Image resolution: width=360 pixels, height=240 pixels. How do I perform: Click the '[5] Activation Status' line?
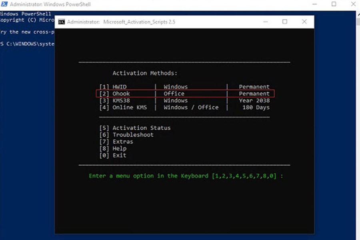click(135, 128)
